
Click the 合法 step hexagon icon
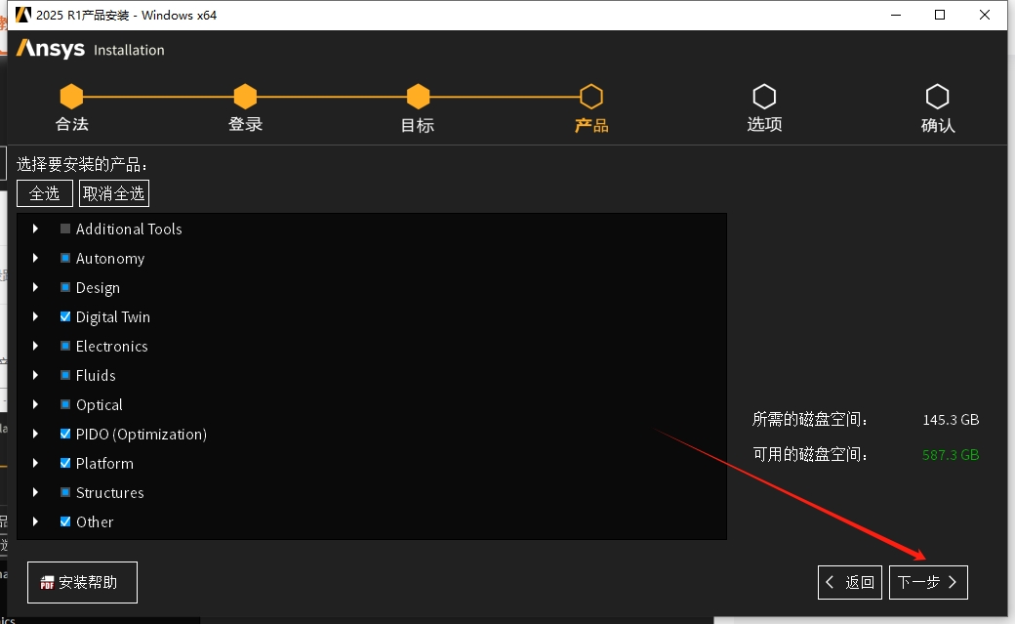tap(71, 97)
